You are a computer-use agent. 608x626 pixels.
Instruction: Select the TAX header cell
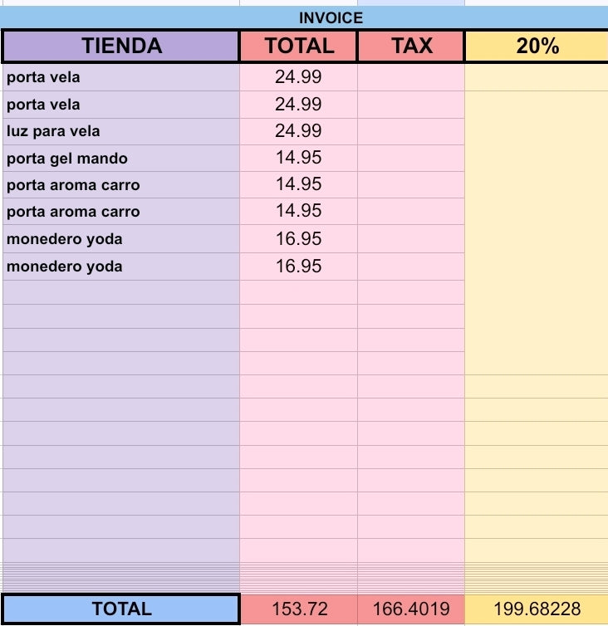pos(411,46)
